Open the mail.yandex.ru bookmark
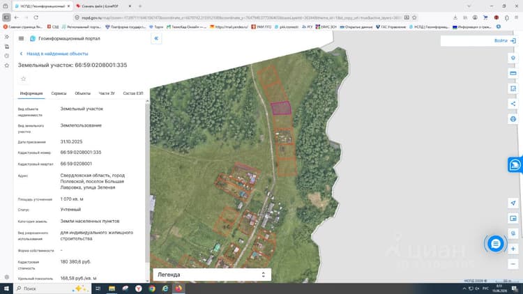 (x=229, y=26)
